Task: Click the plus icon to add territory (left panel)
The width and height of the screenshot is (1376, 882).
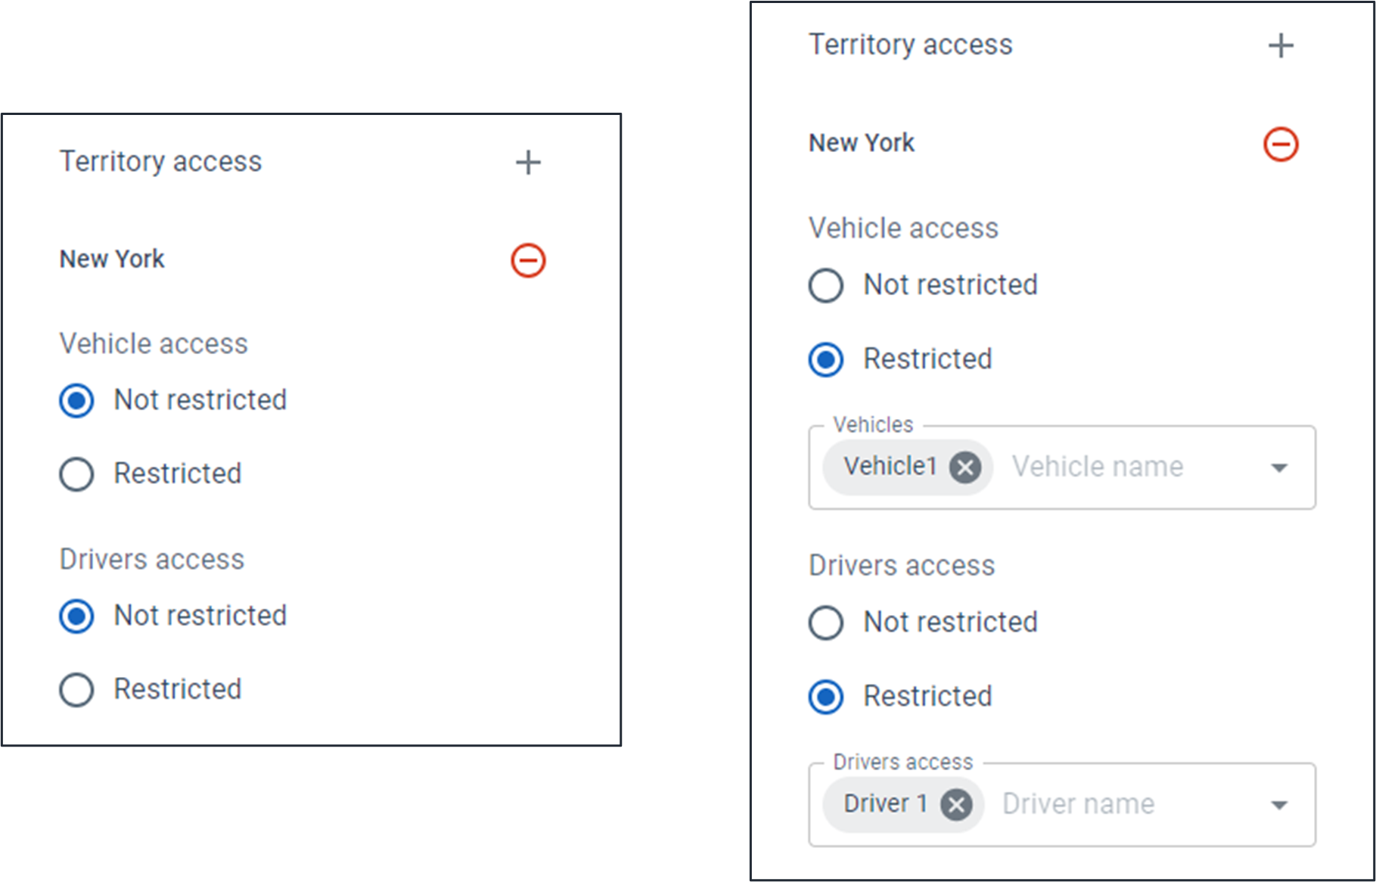Action: [x=528, y=162]
